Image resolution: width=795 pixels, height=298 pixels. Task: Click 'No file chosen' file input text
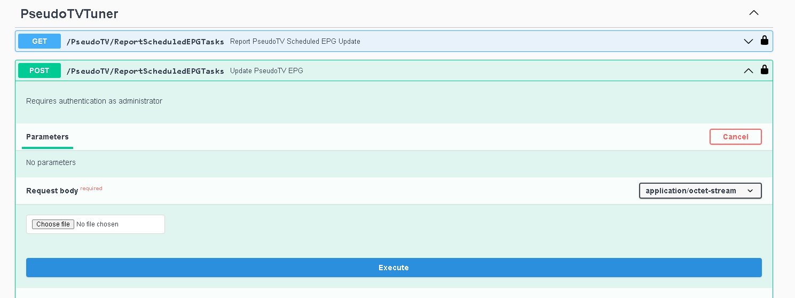click(x=98, y=224)
